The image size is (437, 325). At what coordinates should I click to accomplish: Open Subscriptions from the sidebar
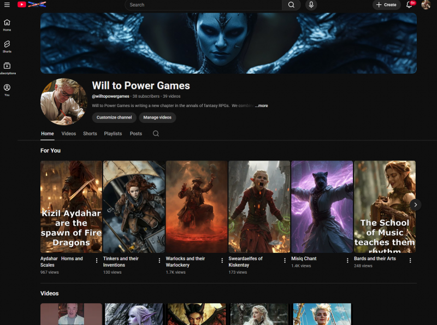click(7, 67)
